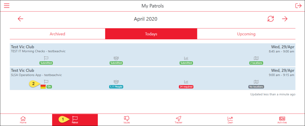305x126 pixels.
Task: Open the TEST IT Morning Checks patrol
Action: (38, 51)
